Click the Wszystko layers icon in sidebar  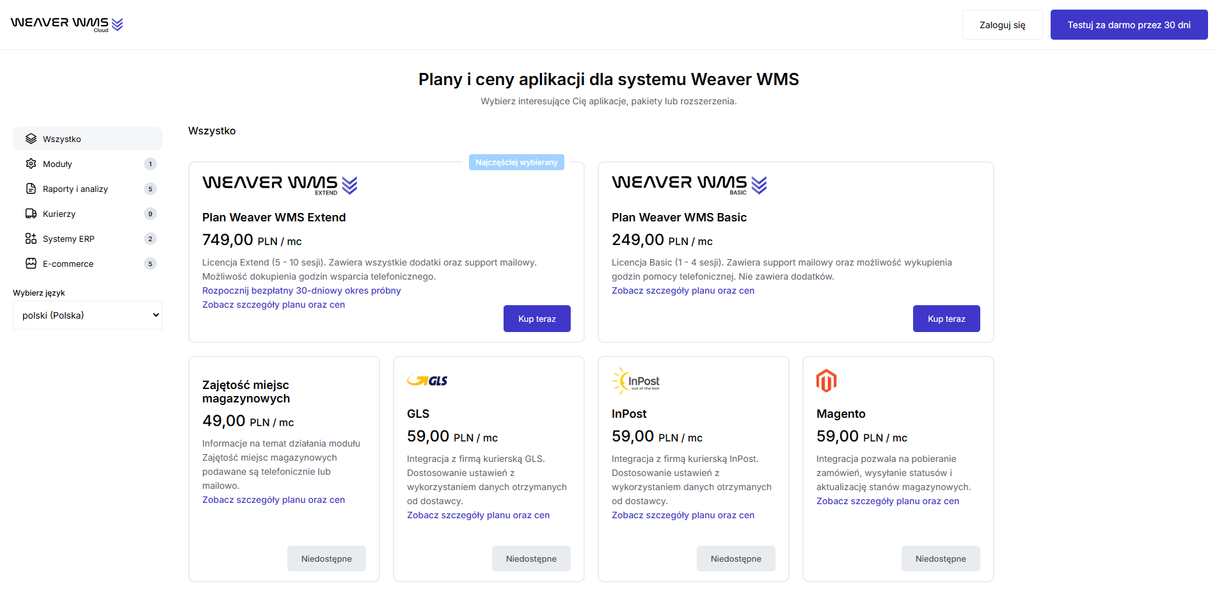[x=31, y=139]
